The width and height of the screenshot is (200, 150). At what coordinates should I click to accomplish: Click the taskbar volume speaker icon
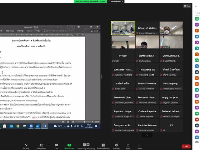coord(78,126)
